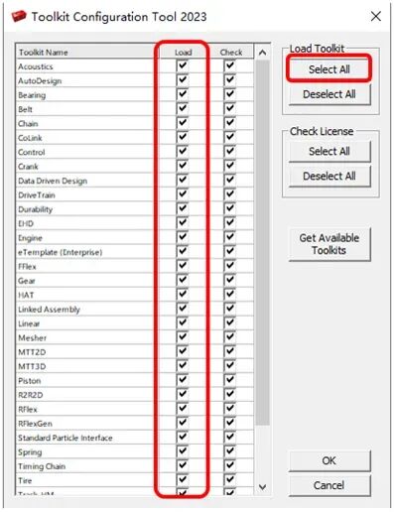Uncheck Load for Engine toolkit
Image resolution: width=394 pixels, height=512 pixels.
183,237
